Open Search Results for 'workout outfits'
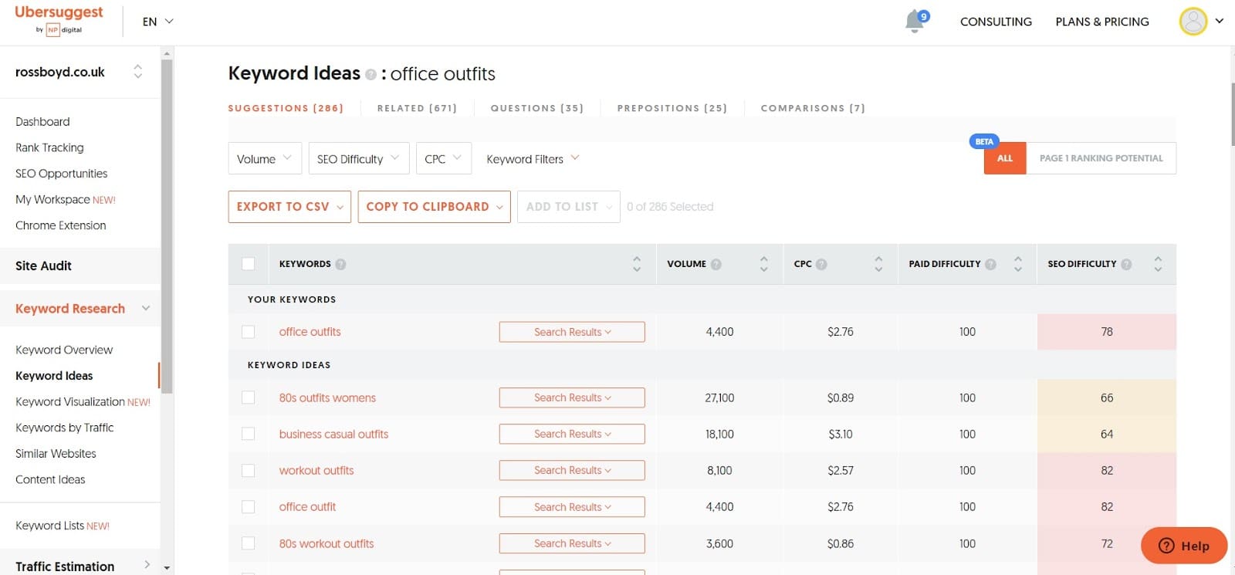The image size is (1235, 575). pyautogui.click(x=572, y=470)
